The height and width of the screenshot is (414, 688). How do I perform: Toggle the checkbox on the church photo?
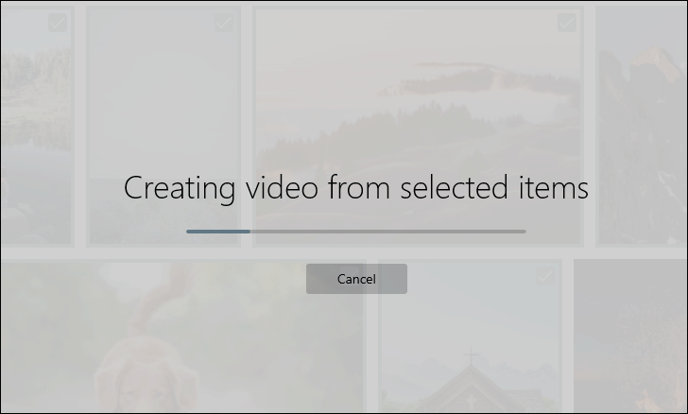(545, 276)
